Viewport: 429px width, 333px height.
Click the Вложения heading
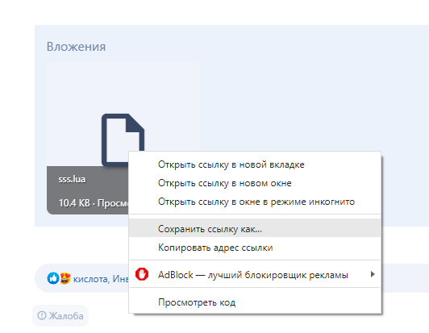pos(76,47)
